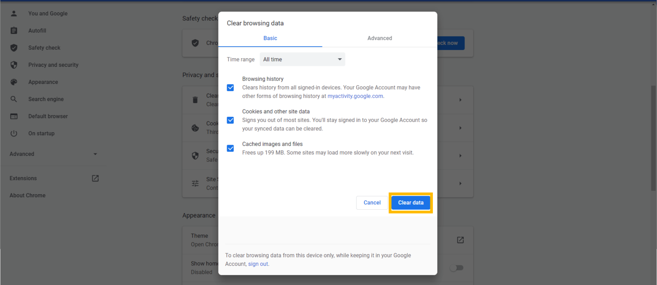657x285 pixels.
Task: Open Appearance settings section in sidebar
Action: pos(43,82)
